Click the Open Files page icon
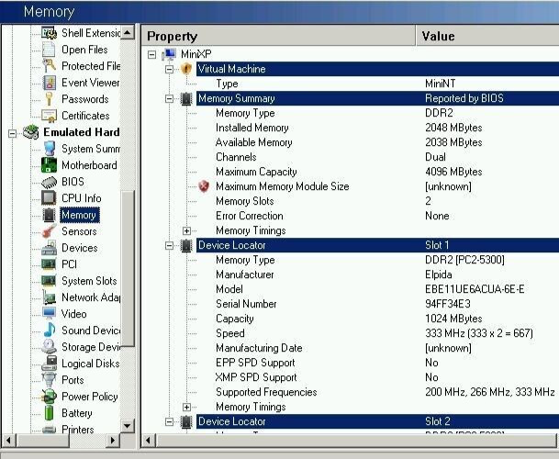559x459 pixels. tap(49, 50)
